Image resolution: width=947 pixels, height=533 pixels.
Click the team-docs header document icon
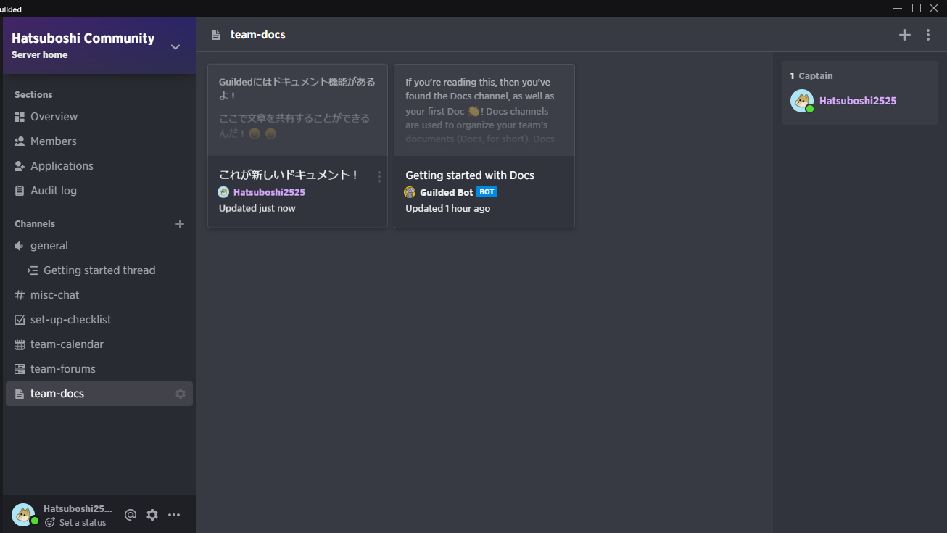[215, 35]
